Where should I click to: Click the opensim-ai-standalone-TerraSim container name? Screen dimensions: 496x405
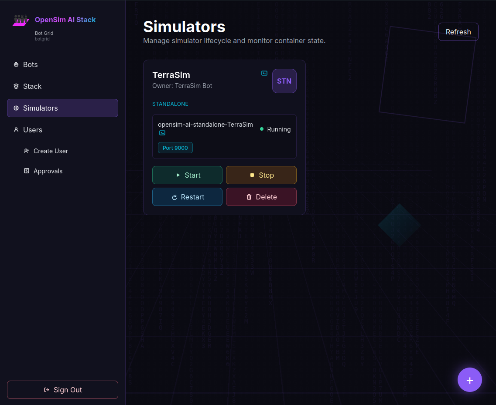tap(205, 125)
